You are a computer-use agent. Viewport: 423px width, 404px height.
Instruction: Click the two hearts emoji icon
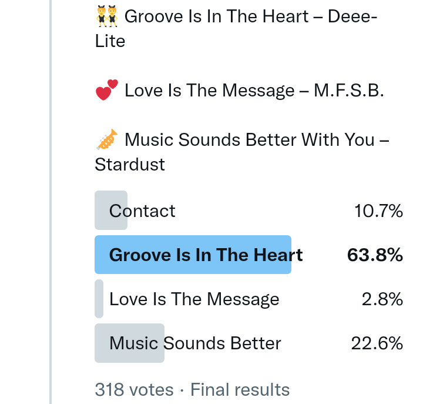(x=107, y=91)
